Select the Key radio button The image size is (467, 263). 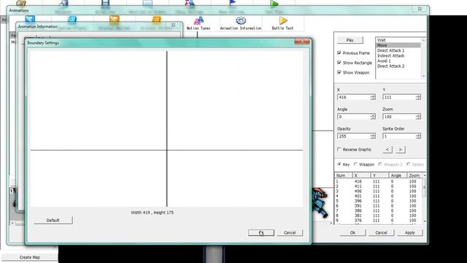click(339, 164)
